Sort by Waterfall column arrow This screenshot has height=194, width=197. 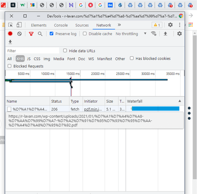point(180,101)
